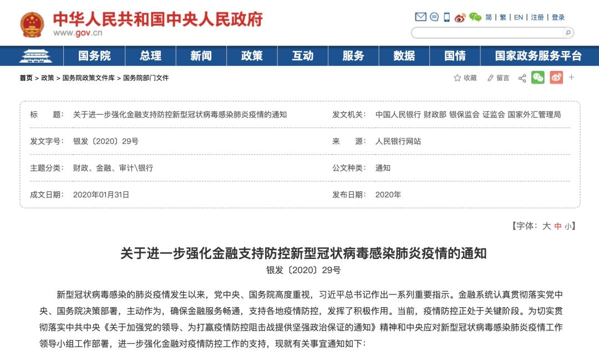Switch to the 数据 section in navigation
Screen dimensions: 599x356
coord(404,56)
